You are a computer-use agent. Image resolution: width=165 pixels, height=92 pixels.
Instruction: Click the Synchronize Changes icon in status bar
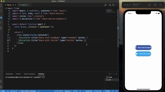click(x=8, y=91)
